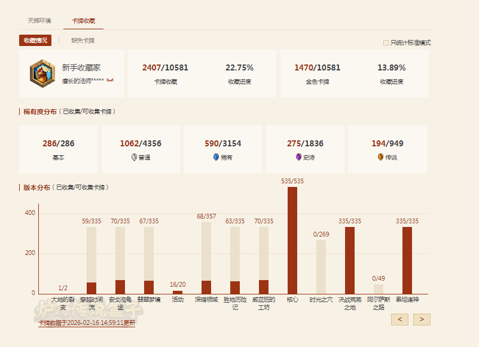Click the 核心 535/535 chart bar
Viewport: 479px width, 347px height.
(x=292, y=240)
